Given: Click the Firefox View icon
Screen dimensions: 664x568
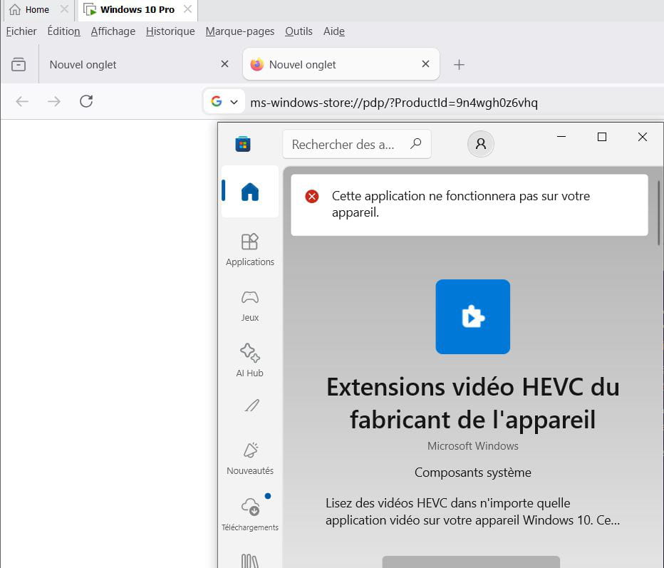Looking at the screenshot, I should [x=19, y=64].
